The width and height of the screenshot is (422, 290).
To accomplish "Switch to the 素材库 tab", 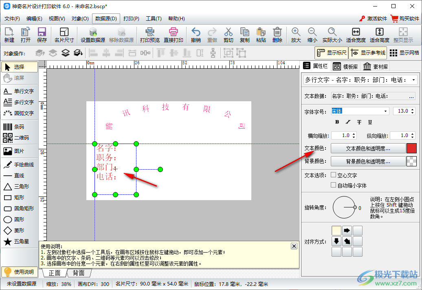I will pos(376,66).
